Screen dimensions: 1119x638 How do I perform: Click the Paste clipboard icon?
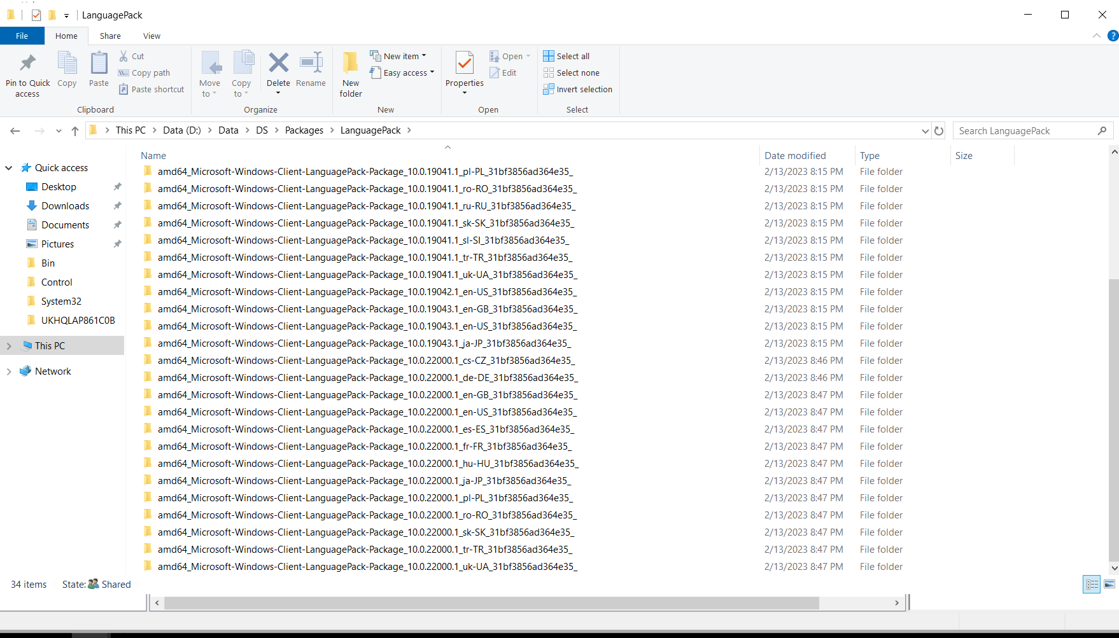pos(99,64)
